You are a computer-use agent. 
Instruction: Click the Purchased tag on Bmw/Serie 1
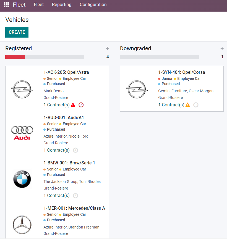54,175
